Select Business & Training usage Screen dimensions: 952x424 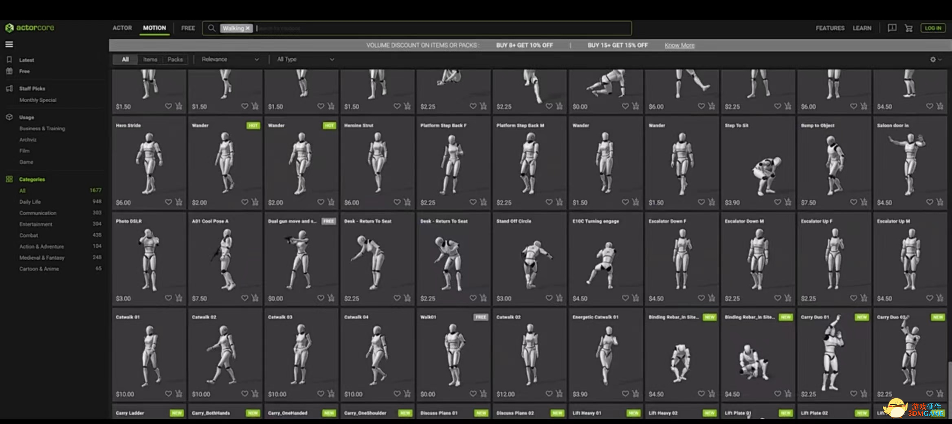tap(42, 128)
